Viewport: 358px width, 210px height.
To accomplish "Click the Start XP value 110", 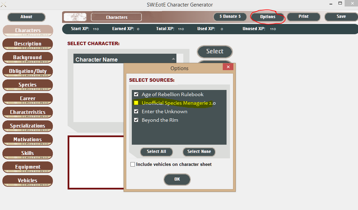I will 96,29.
